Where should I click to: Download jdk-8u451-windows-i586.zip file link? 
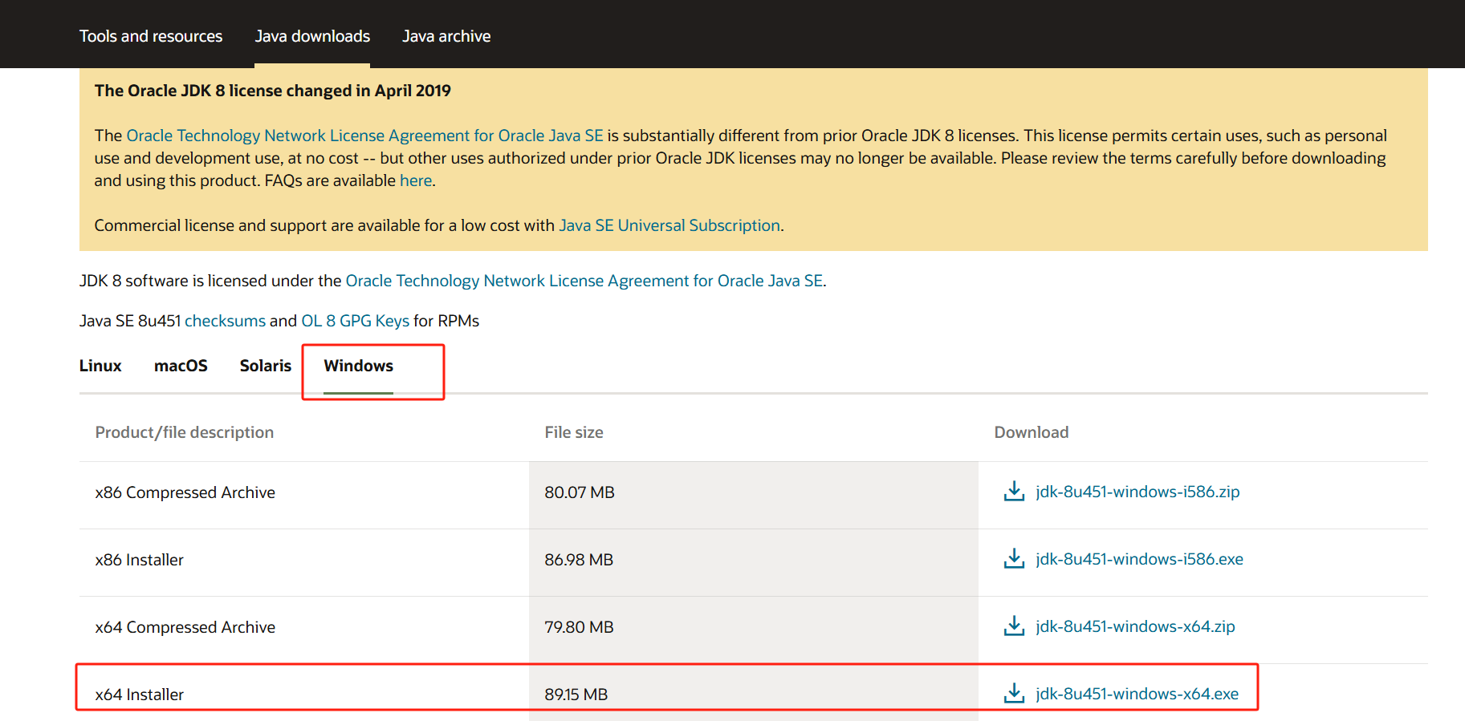[1137, 492]
